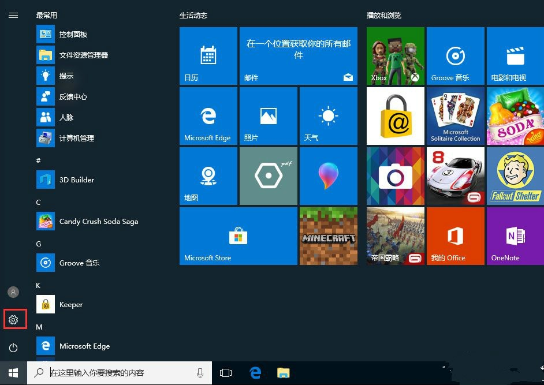Click the Power button icon
This screenshot has height=385, width=544.
point(13,347)
